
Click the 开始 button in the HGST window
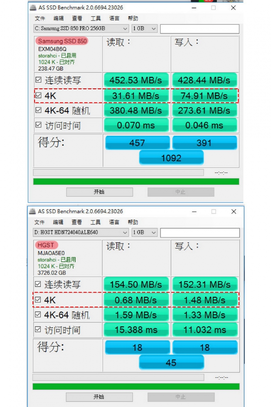pyautogui.click(x=99, y=396)
